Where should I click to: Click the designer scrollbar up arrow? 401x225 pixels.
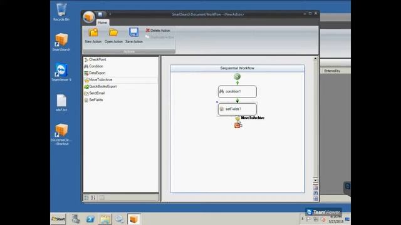pos(315,59)
